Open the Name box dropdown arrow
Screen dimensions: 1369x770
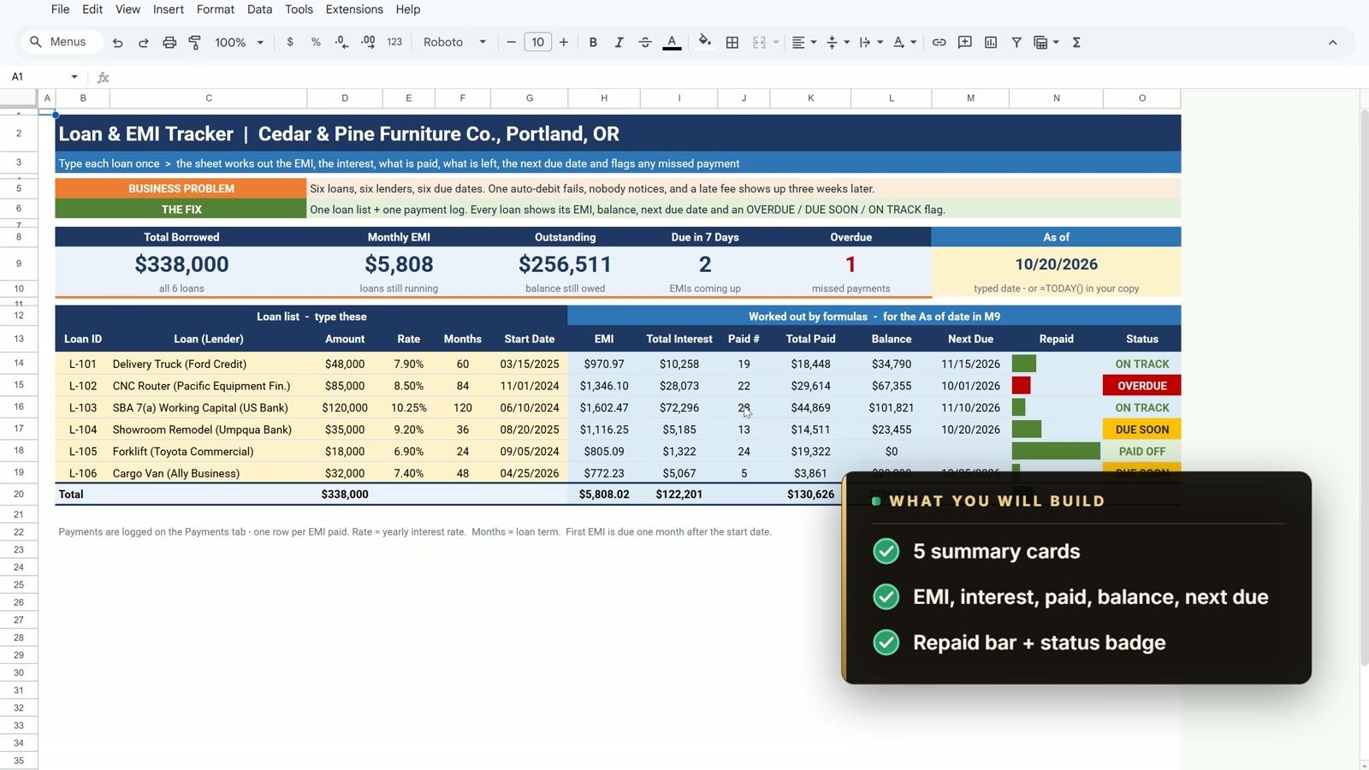pos(74,77)
